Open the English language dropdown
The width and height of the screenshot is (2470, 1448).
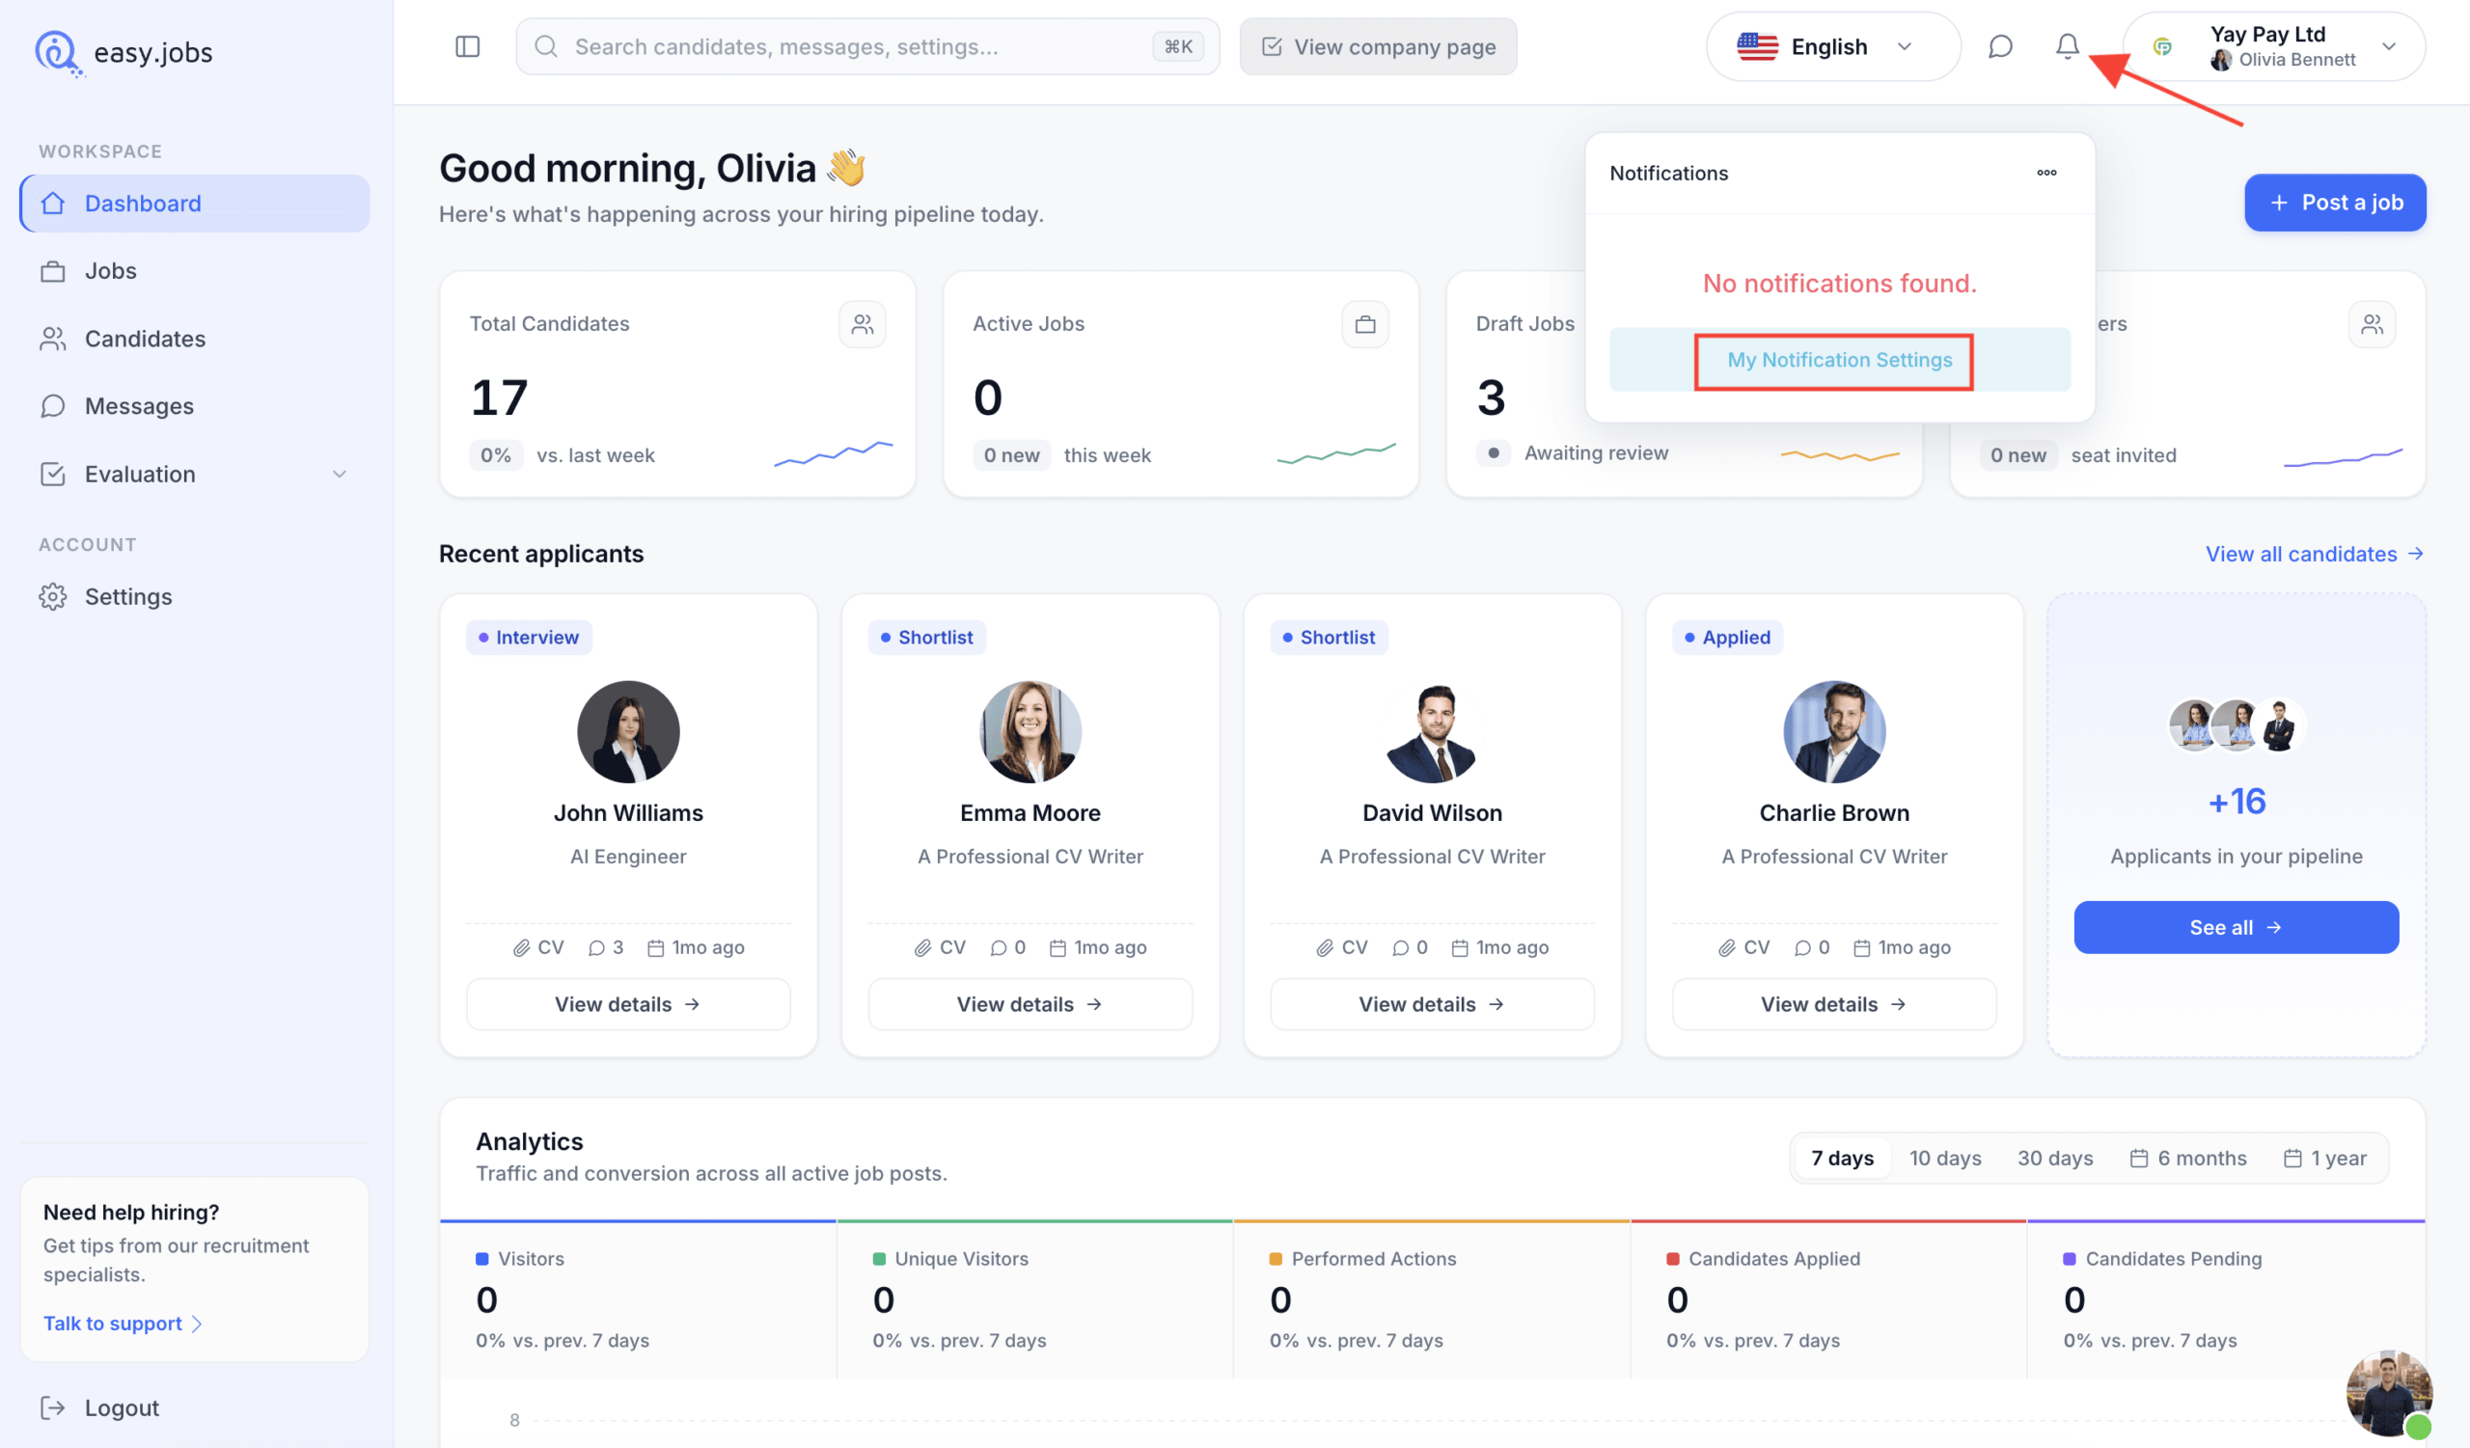tap(1832, 46)
